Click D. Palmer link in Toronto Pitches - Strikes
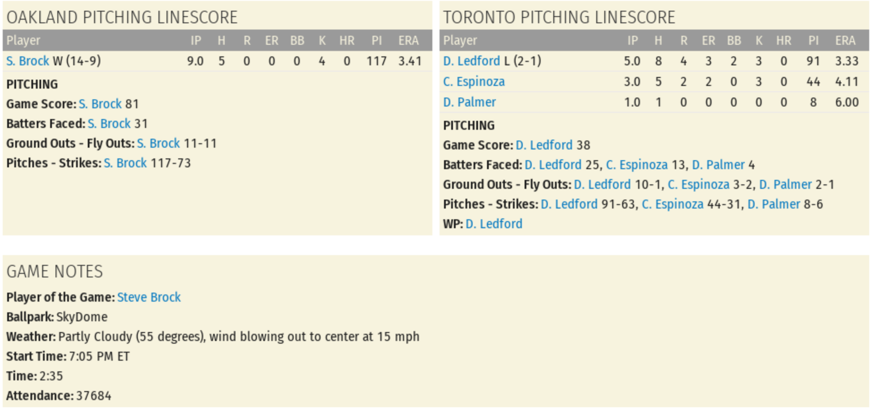The height and width of the screenshot is (409, 871). pyautogui.click(x=773, y=204)
